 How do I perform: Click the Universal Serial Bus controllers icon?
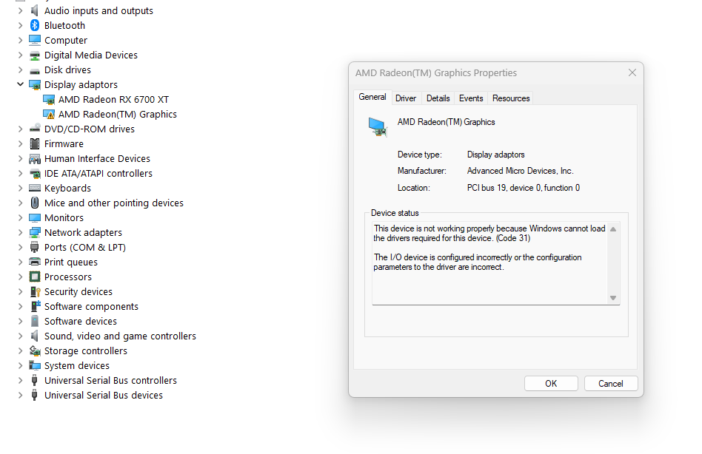coord(35,380)
